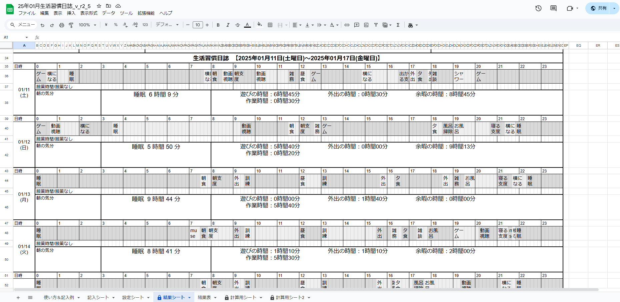The height and width of the screenshot is (302, 620).
Task: Show all sheets list icon
Action: [x=30, y=298]
